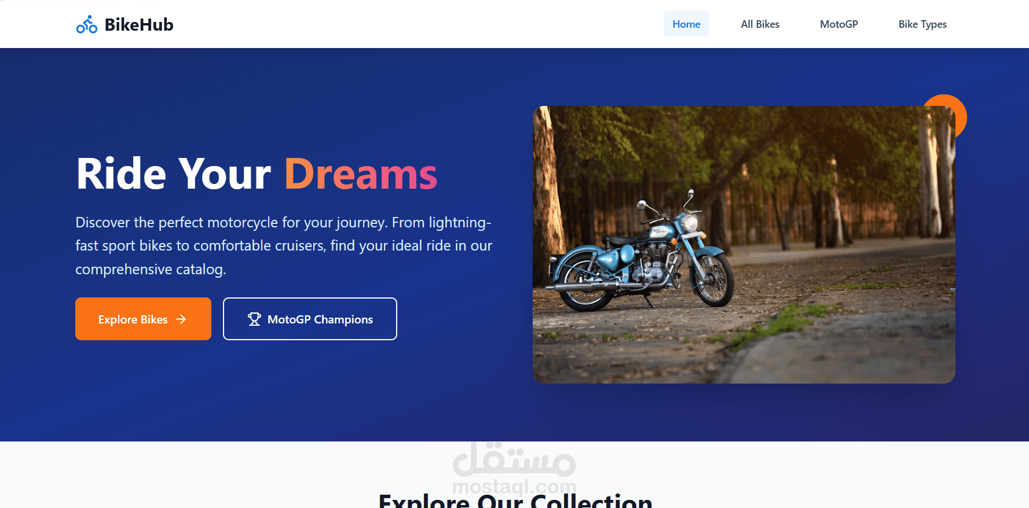Click the BikeHub brand name text

(139, 24)
